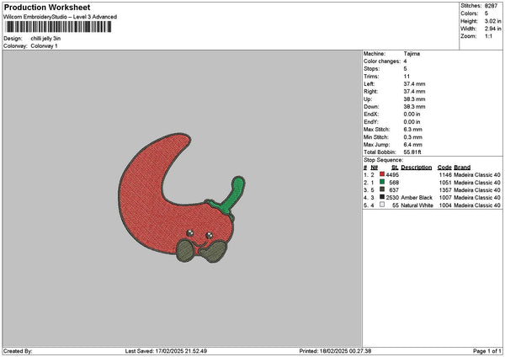Click the Description column header
Viewport: 505px width, 357px height.
(416, 168)
